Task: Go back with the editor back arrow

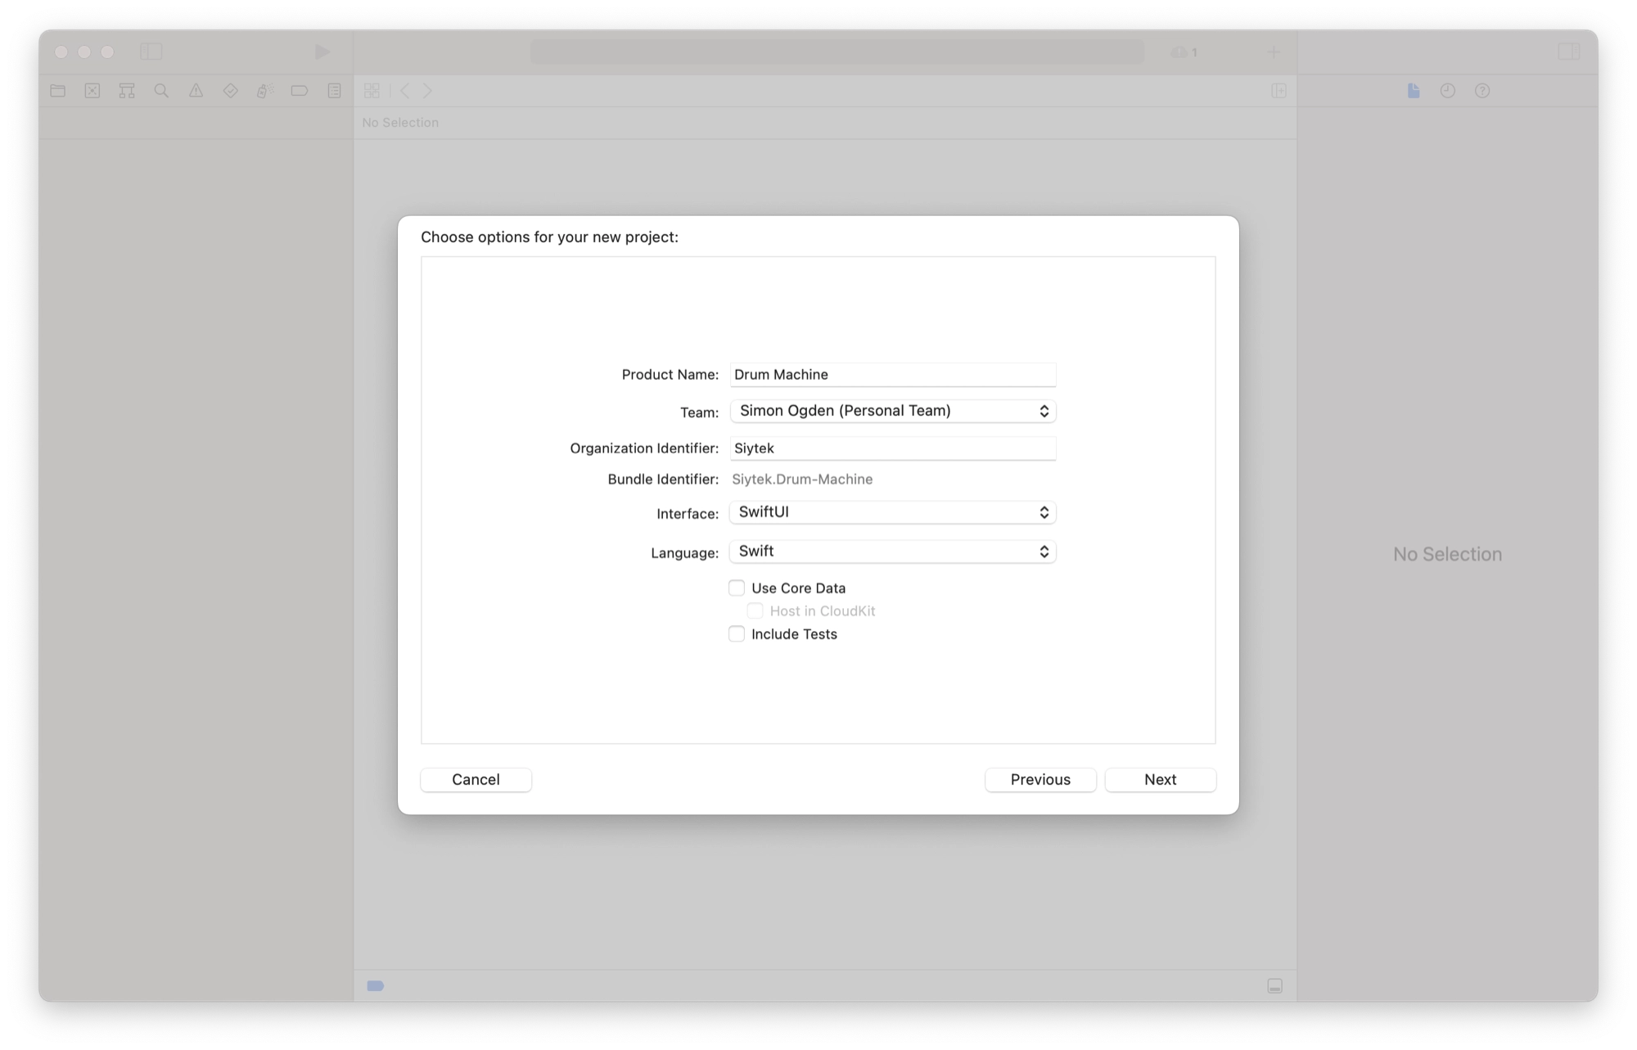Action: 405,91
